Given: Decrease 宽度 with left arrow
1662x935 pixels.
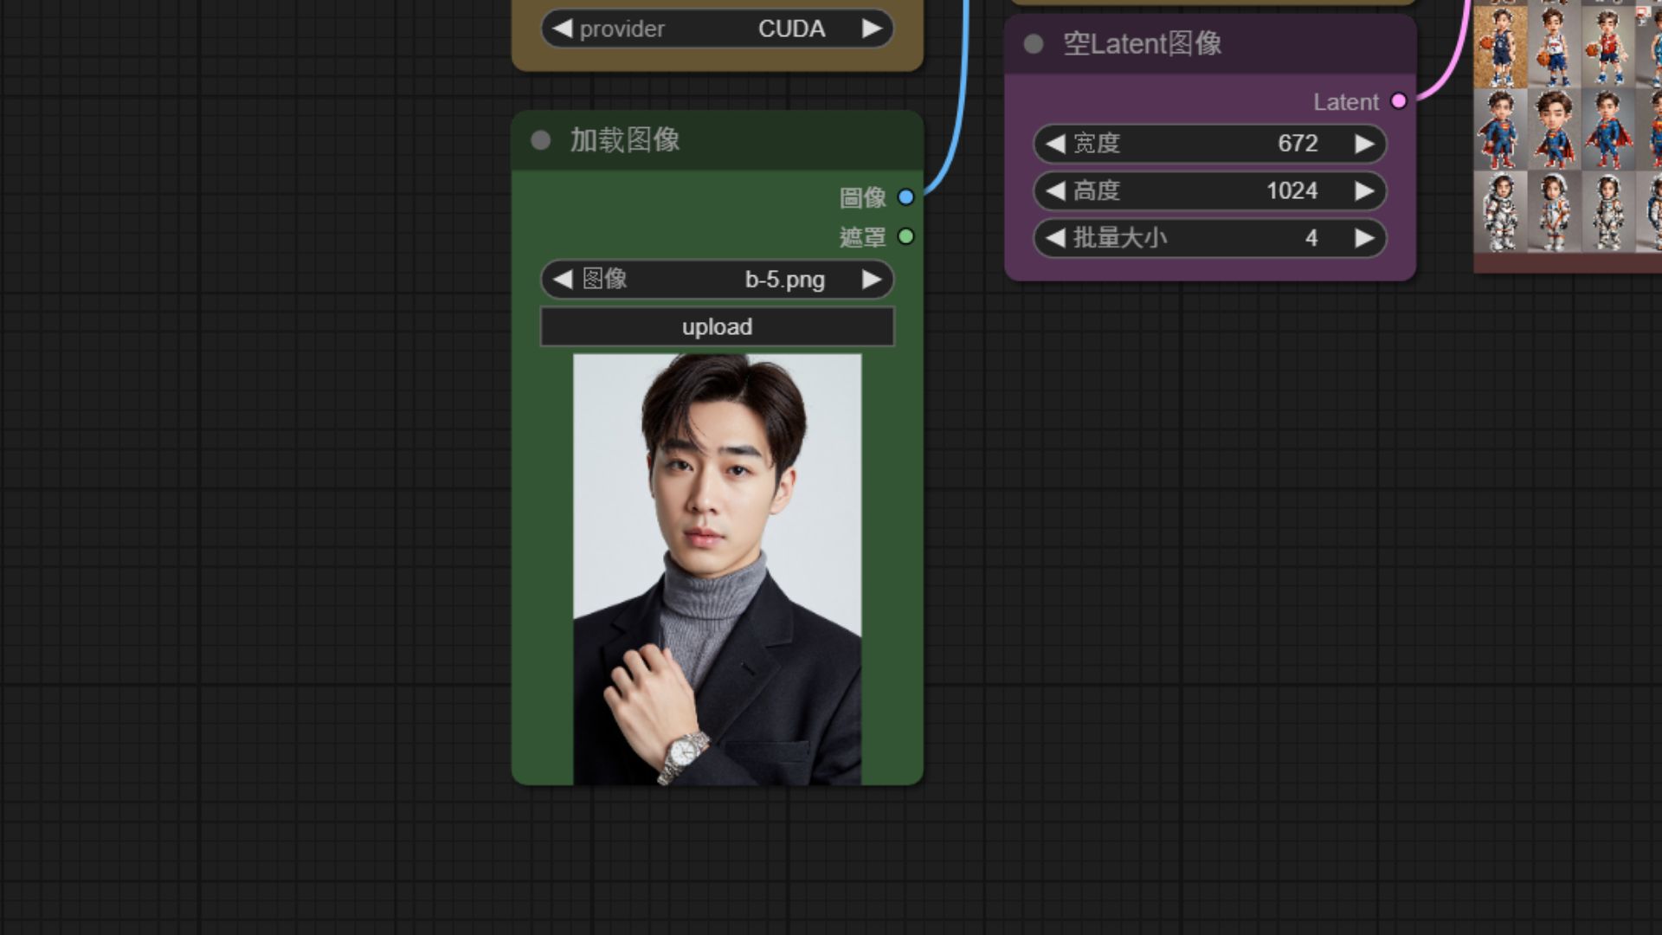Looking at the screenshot, I should pos(1055,144).
